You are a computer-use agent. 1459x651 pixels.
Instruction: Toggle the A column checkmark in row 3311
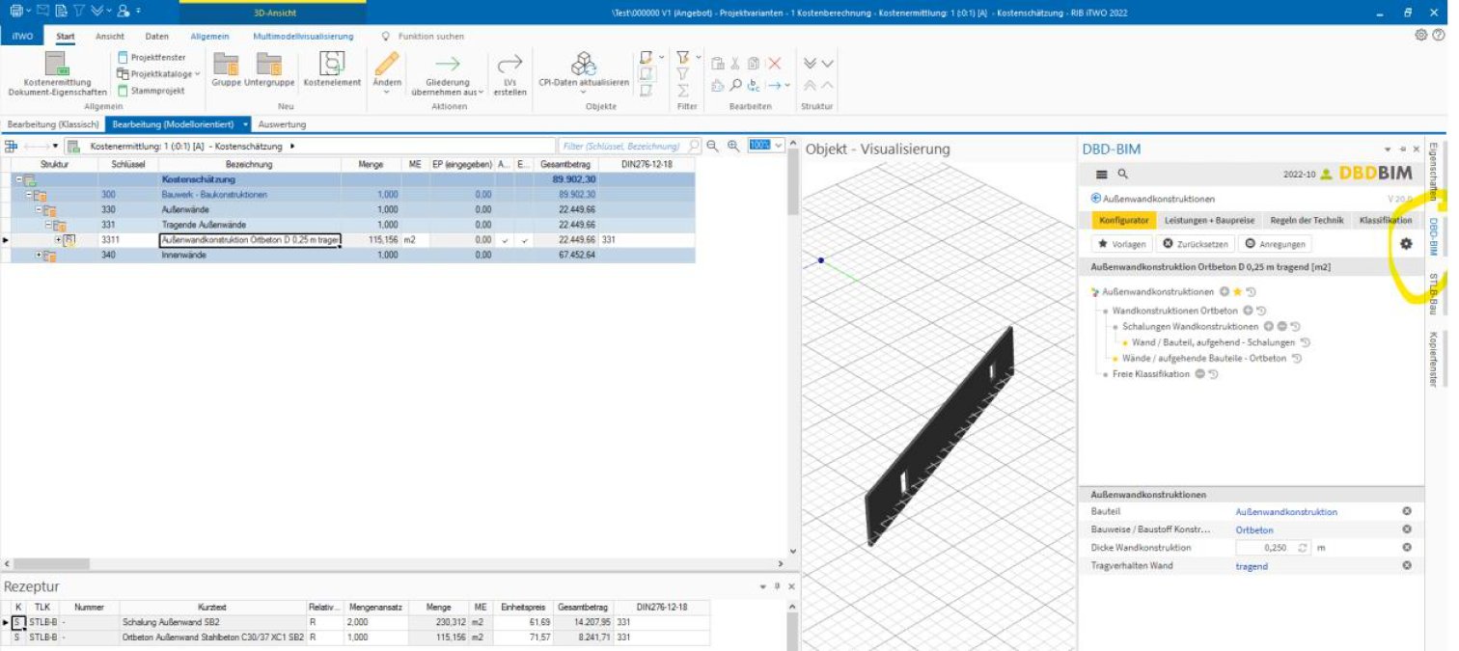(x=505, y=240)
